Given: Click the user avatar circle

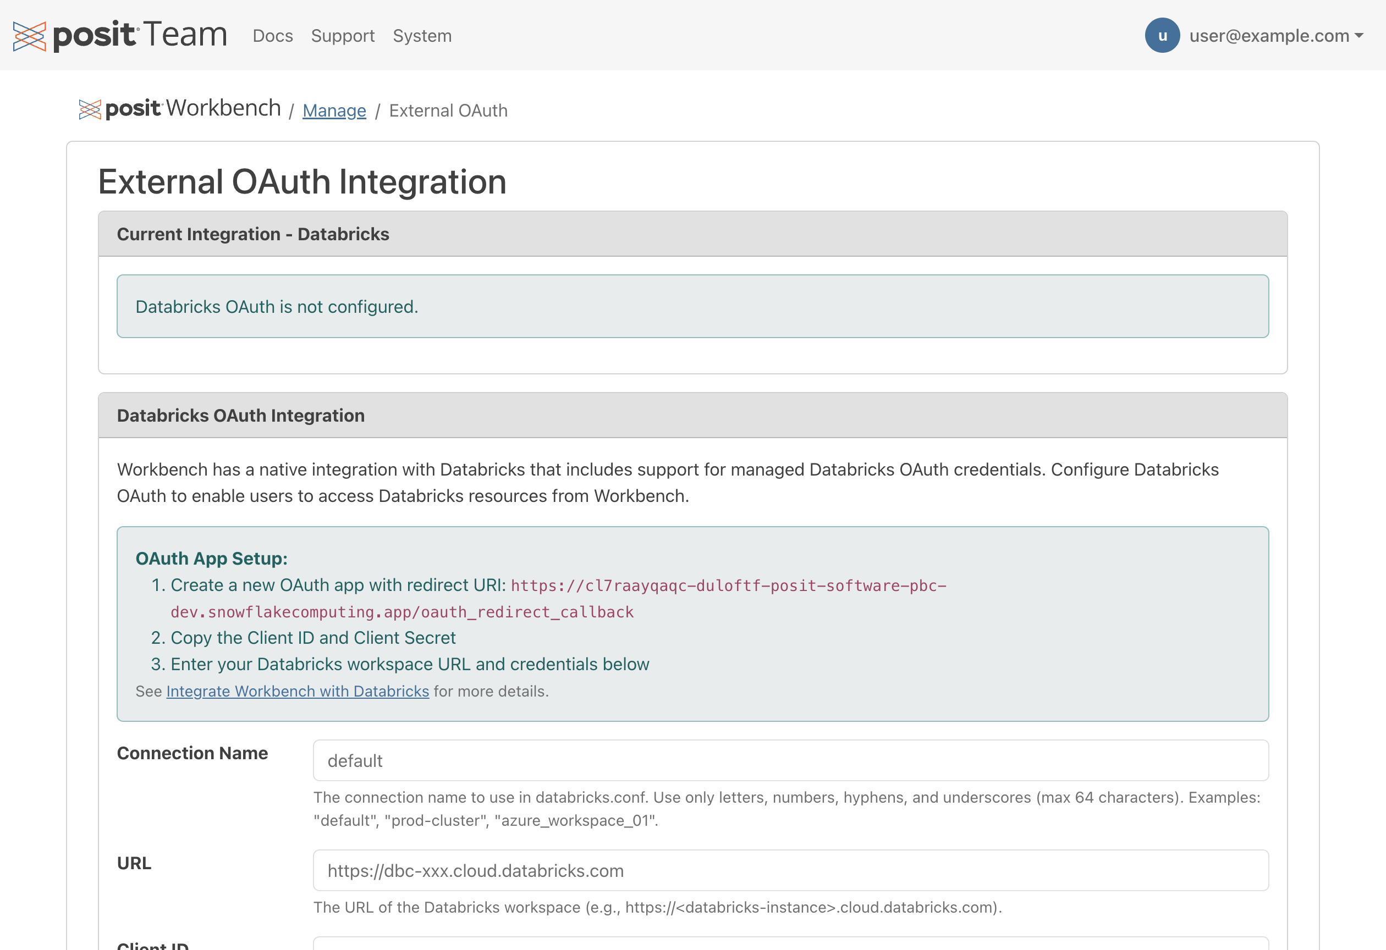Looking at the screenshot, I should tap(1162, 36).
